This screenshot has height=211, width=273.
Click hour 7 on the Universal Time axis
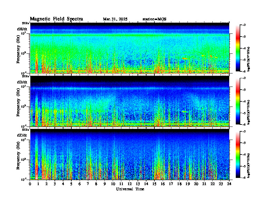[x=88, y=184]
